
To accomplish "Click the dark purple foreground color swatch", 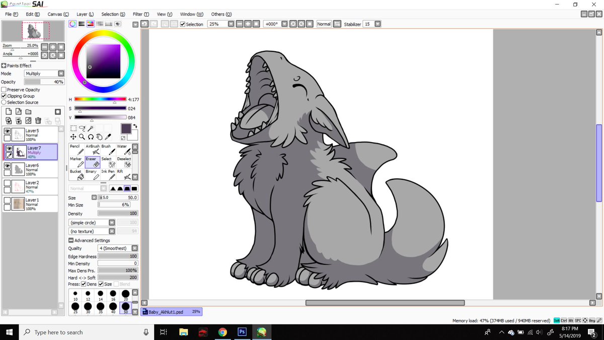I will coord(126,128).
